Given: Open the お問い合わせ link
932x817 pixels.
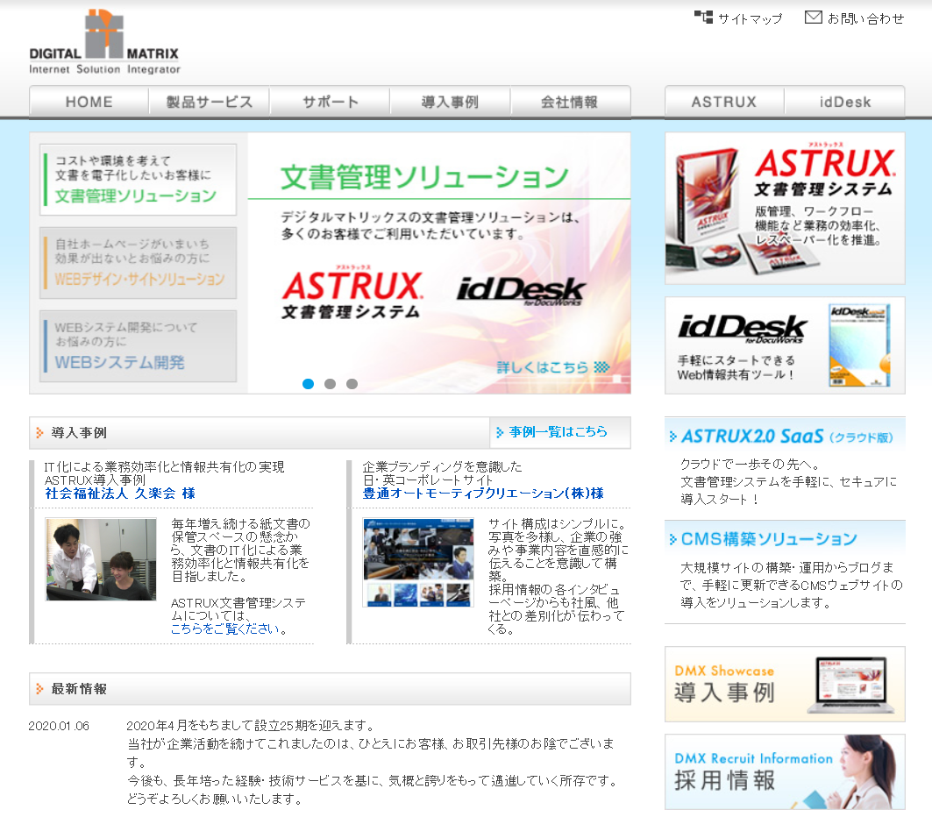Looking at the screenshot, I should tap(865, 19).
